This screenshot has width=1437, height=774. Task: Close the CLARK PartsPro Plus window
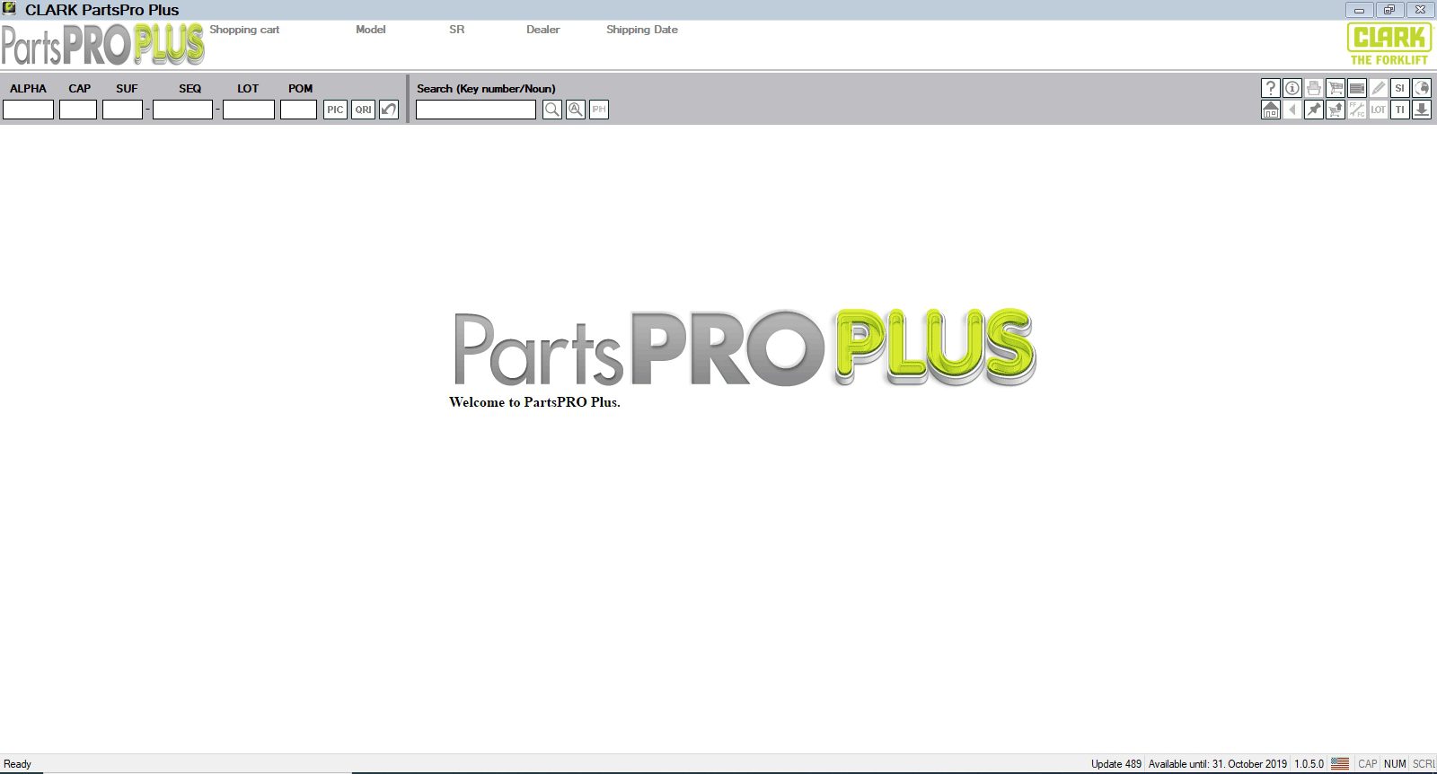pyautogui.click(x=1420, y=10)
